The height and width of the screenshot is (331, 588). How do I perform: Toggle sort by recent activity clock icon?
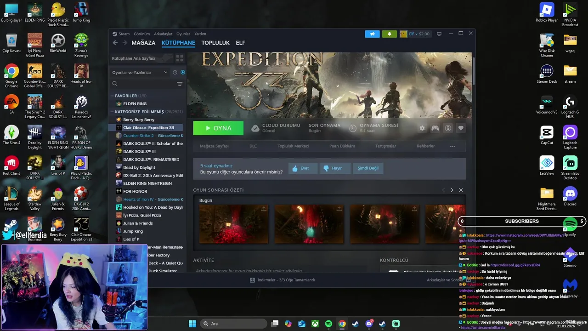pyautogui.click(x=175, y=72)
